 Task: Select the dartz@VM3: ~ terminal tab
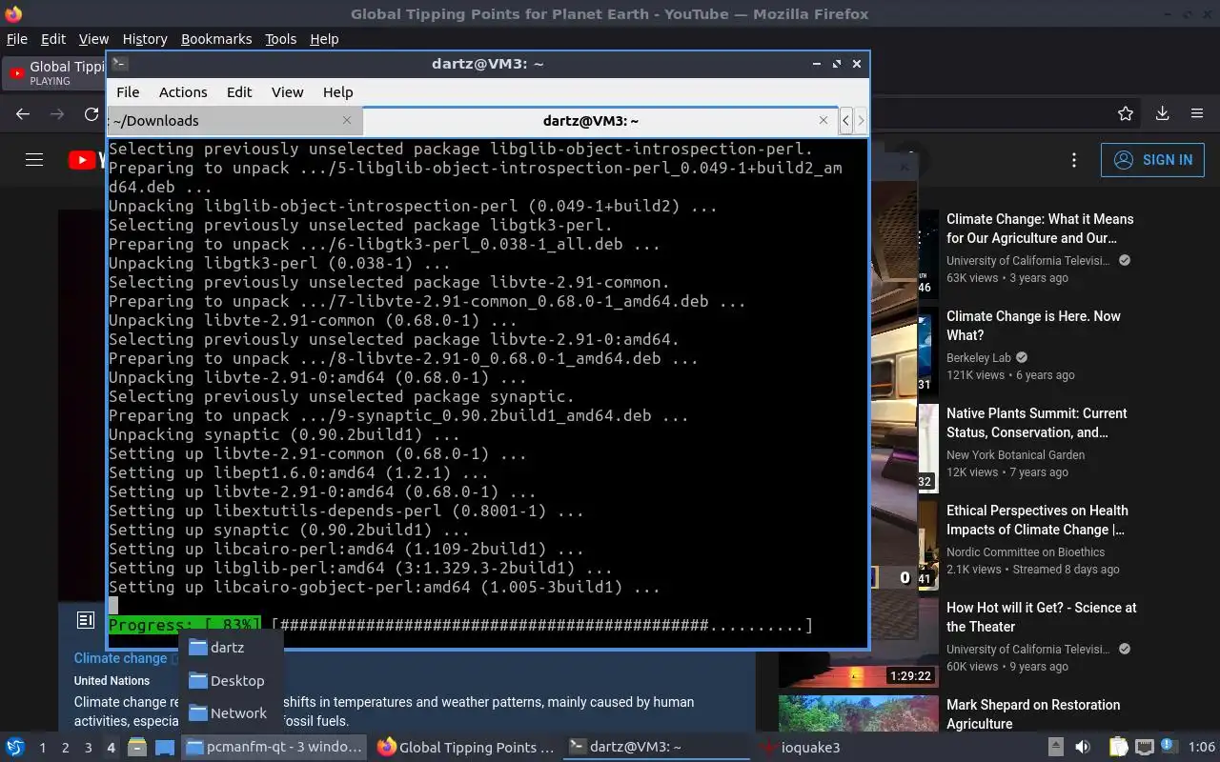(x=600, y=120)
